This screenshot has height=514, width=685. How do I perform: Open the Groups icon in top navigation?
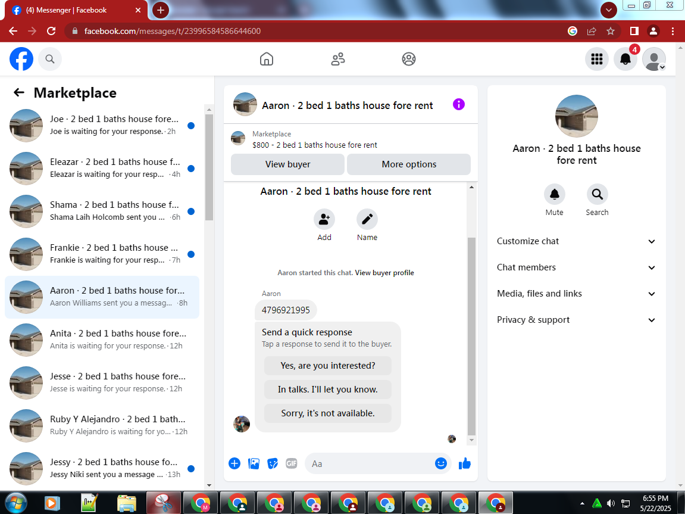409,59
